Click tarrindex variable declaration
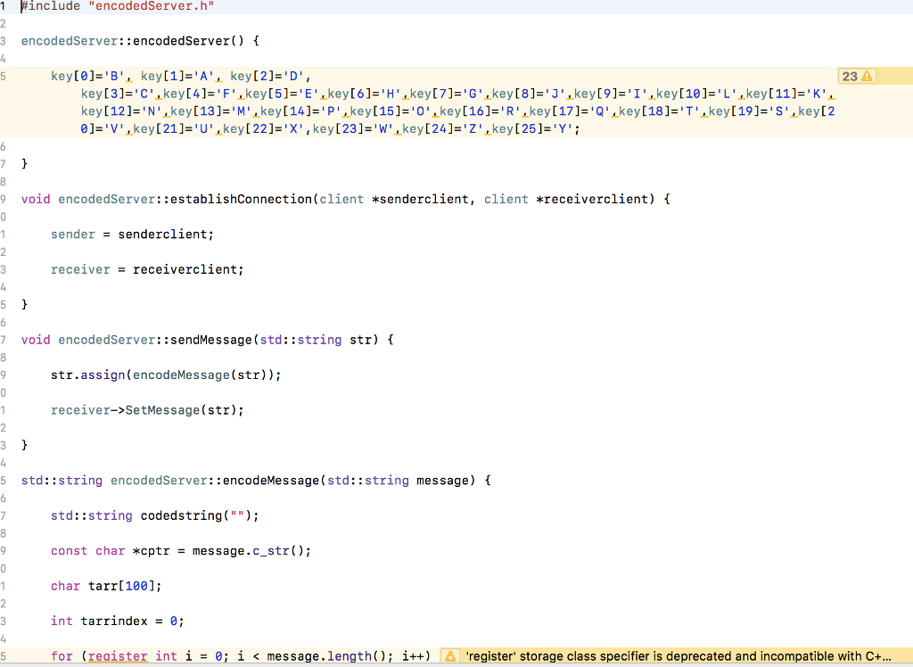Screen dimensions: 913x667 pos(113,621)
